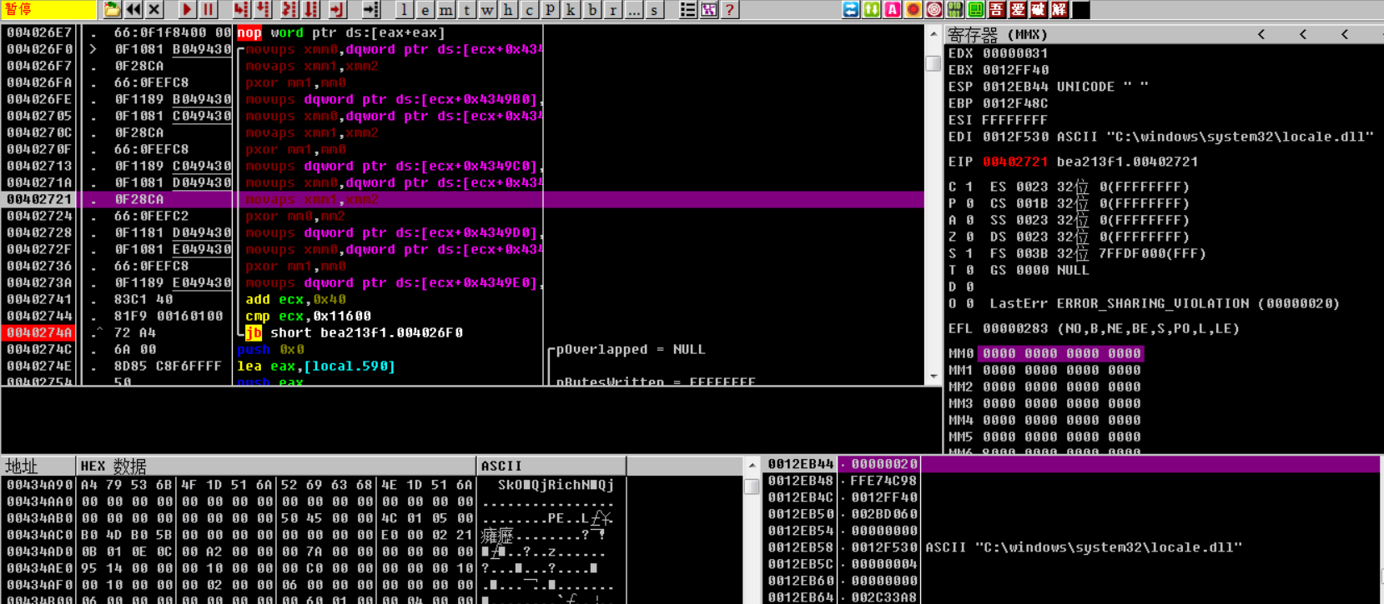Select the EIP register value 00402721
Screen dimensions: 1384x604
pos(1015,162)
